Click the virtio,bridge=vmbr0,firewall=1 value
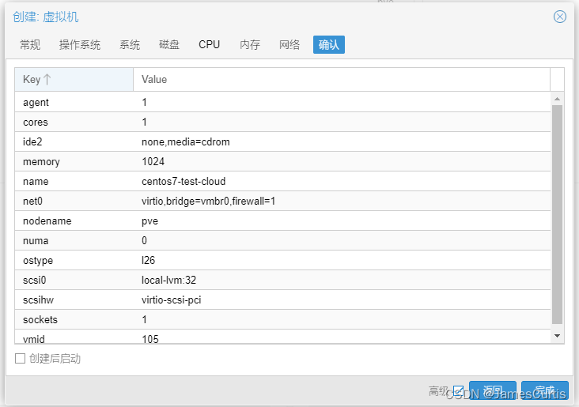 (x=209, y=201)
